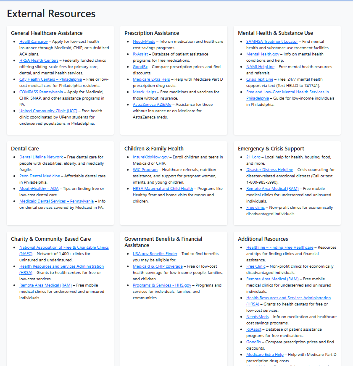Click the Charity & Community-Based Care heading
The height and width of the screenshot is (366, 353).
51,239
